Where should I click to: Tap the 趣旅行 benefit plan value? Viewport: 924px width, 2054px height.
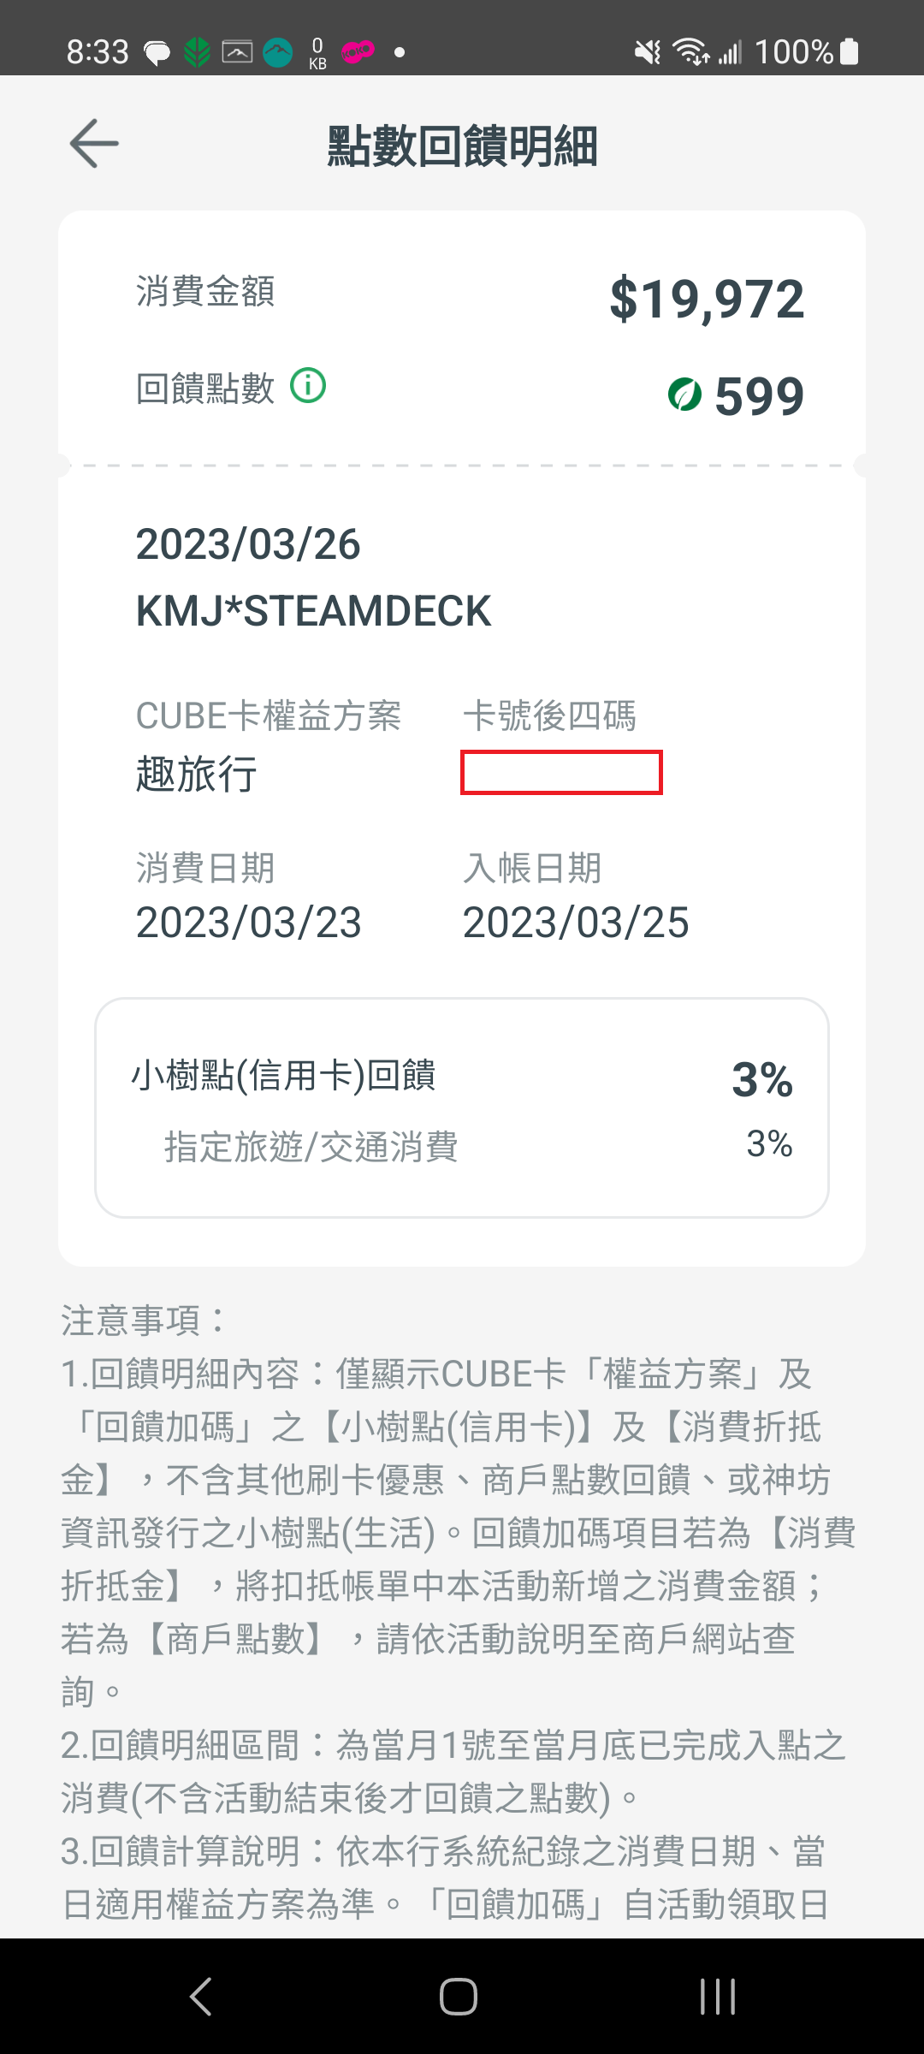(197, 775)
